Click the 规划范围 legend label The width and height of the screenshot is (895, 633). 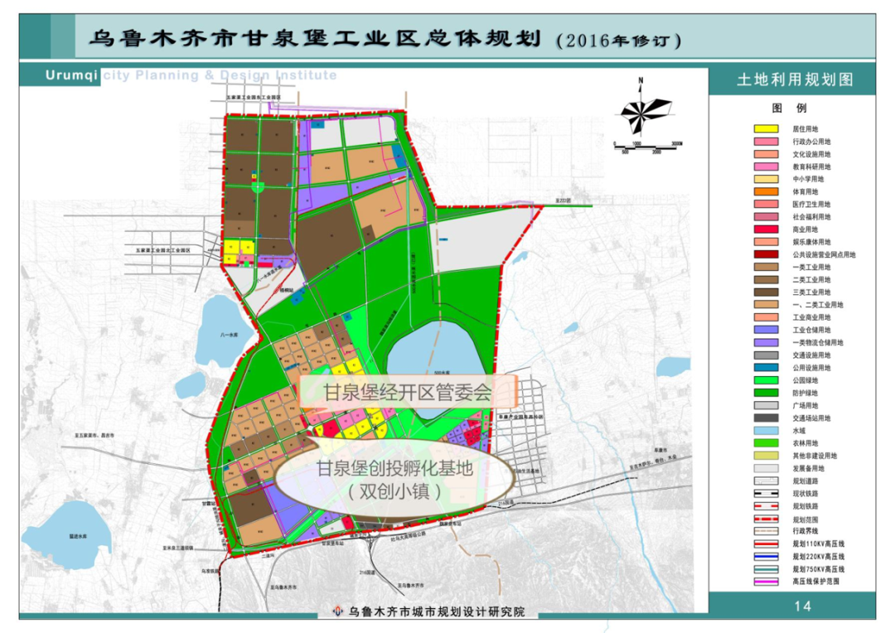pos(805,519)
